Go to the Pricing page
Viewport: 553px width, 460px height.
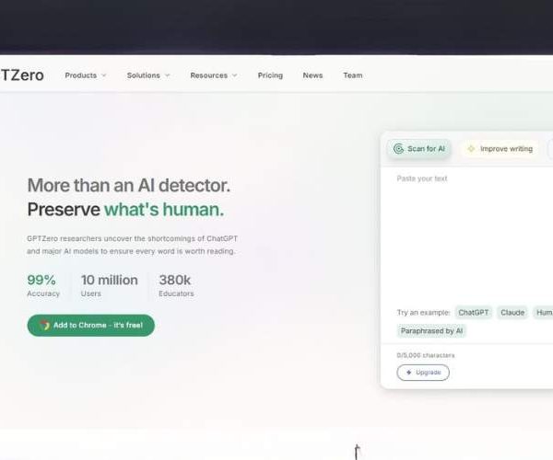pos(270,75)
